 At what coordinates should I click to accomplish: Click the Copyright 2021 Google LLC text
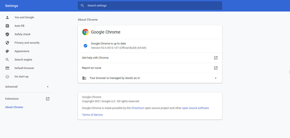pyautogui.click(x=111, y=101)
